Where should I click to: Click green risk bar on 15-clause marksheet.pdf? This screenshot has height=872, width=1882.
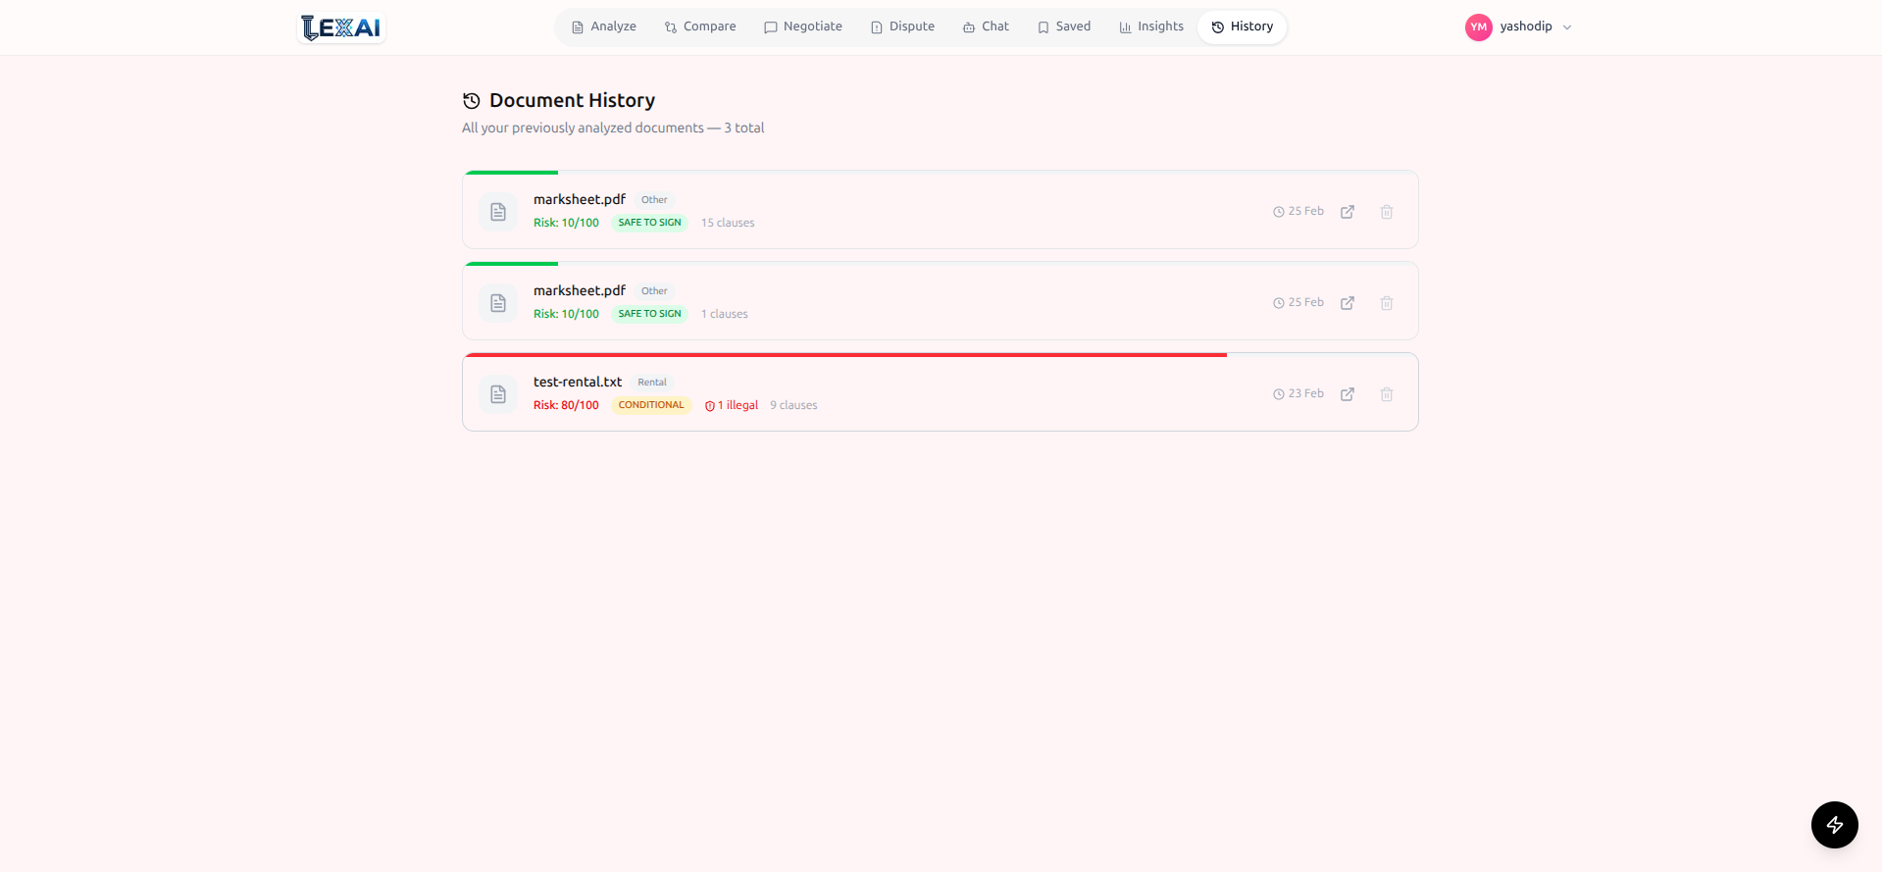(512, 173)
